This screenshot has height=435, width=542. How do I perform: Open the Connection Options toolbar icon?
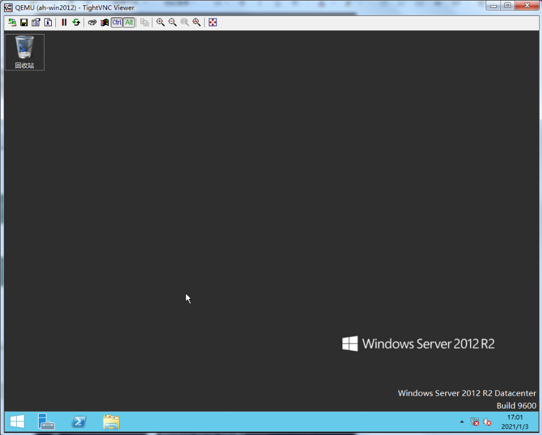[x=36, y=23]
